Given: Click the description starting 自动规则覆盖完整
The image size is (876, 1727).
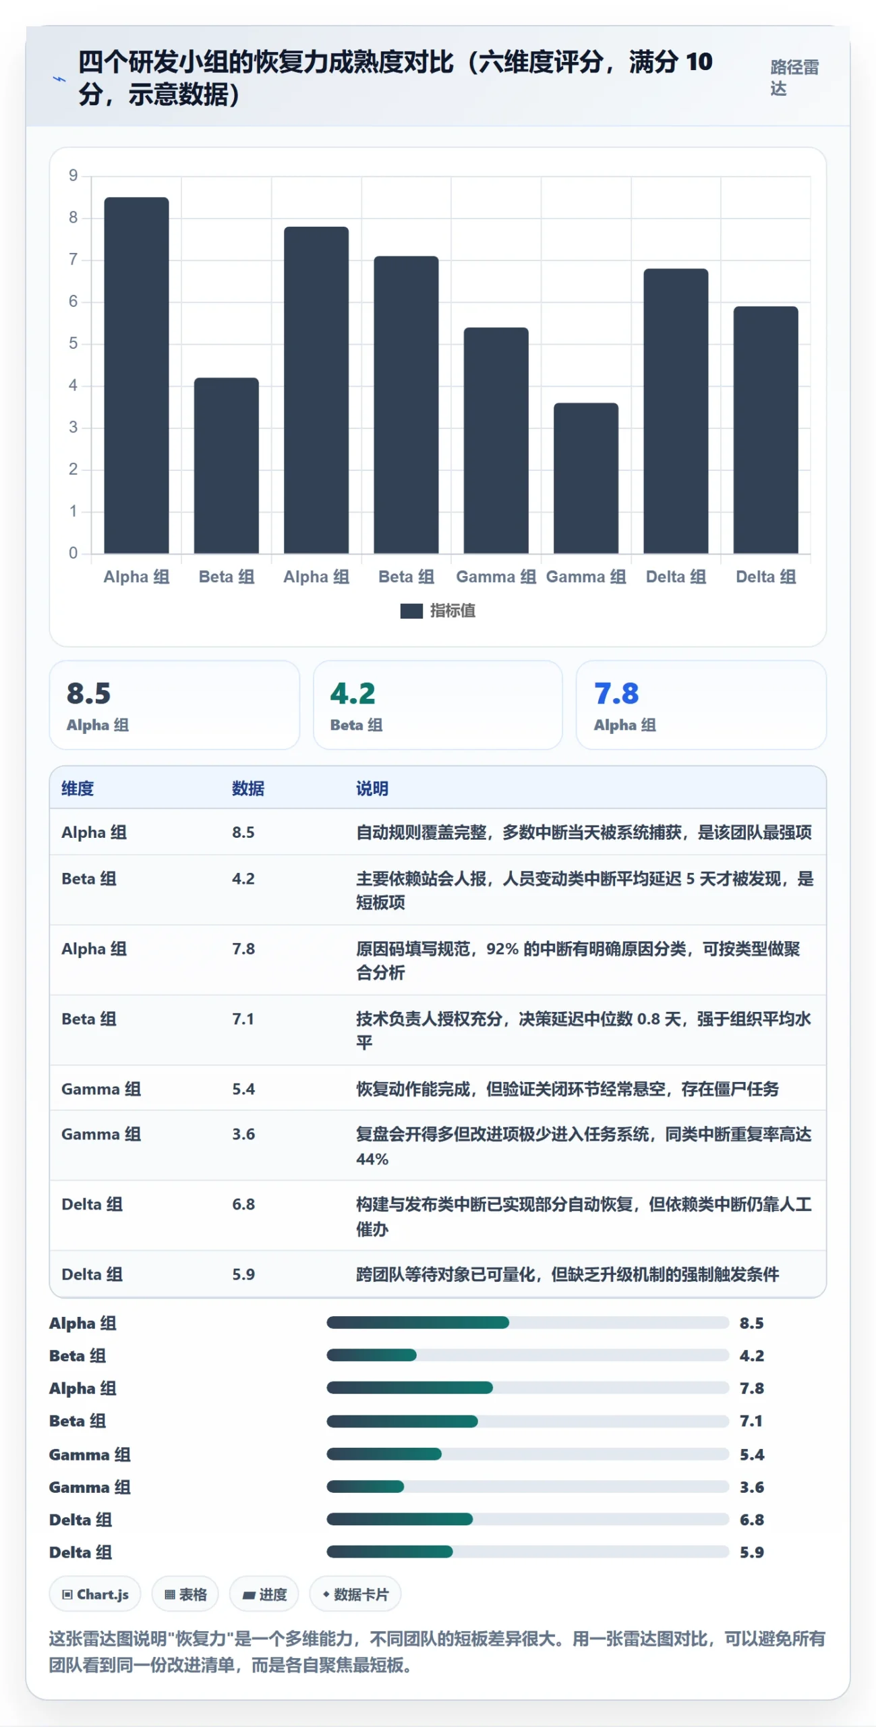Looking at the screenshot, I should (584, 832).
